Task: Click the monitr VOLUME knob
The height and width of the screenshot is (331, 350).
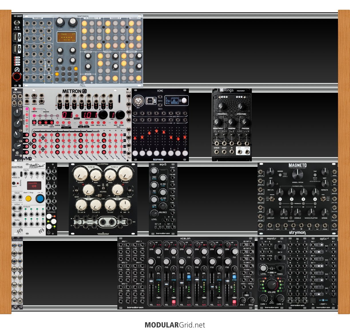Action: click(272, 285)
